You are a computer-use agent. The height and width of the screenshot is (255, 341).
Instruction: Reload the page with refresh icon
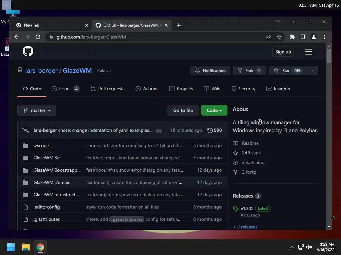tap(38, 37)
